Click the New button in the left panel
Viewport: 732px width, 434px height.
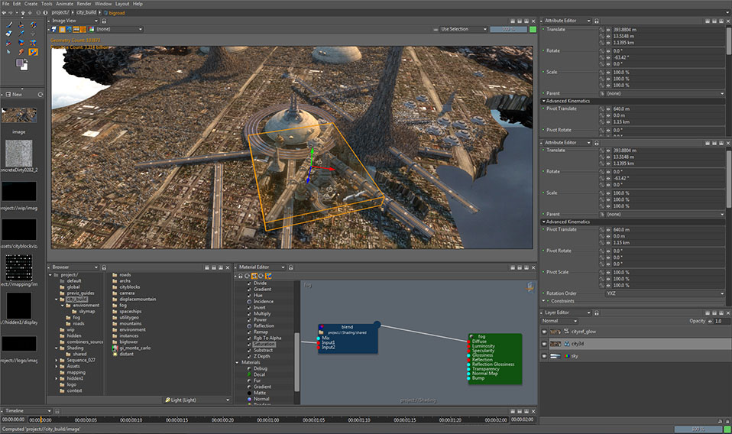click(16, 94)
